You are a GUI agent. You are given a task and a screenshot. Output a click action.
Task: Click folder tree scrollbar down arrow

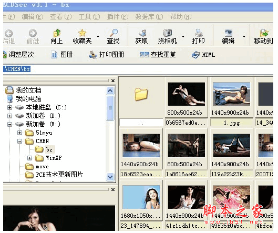click(110, 177)
